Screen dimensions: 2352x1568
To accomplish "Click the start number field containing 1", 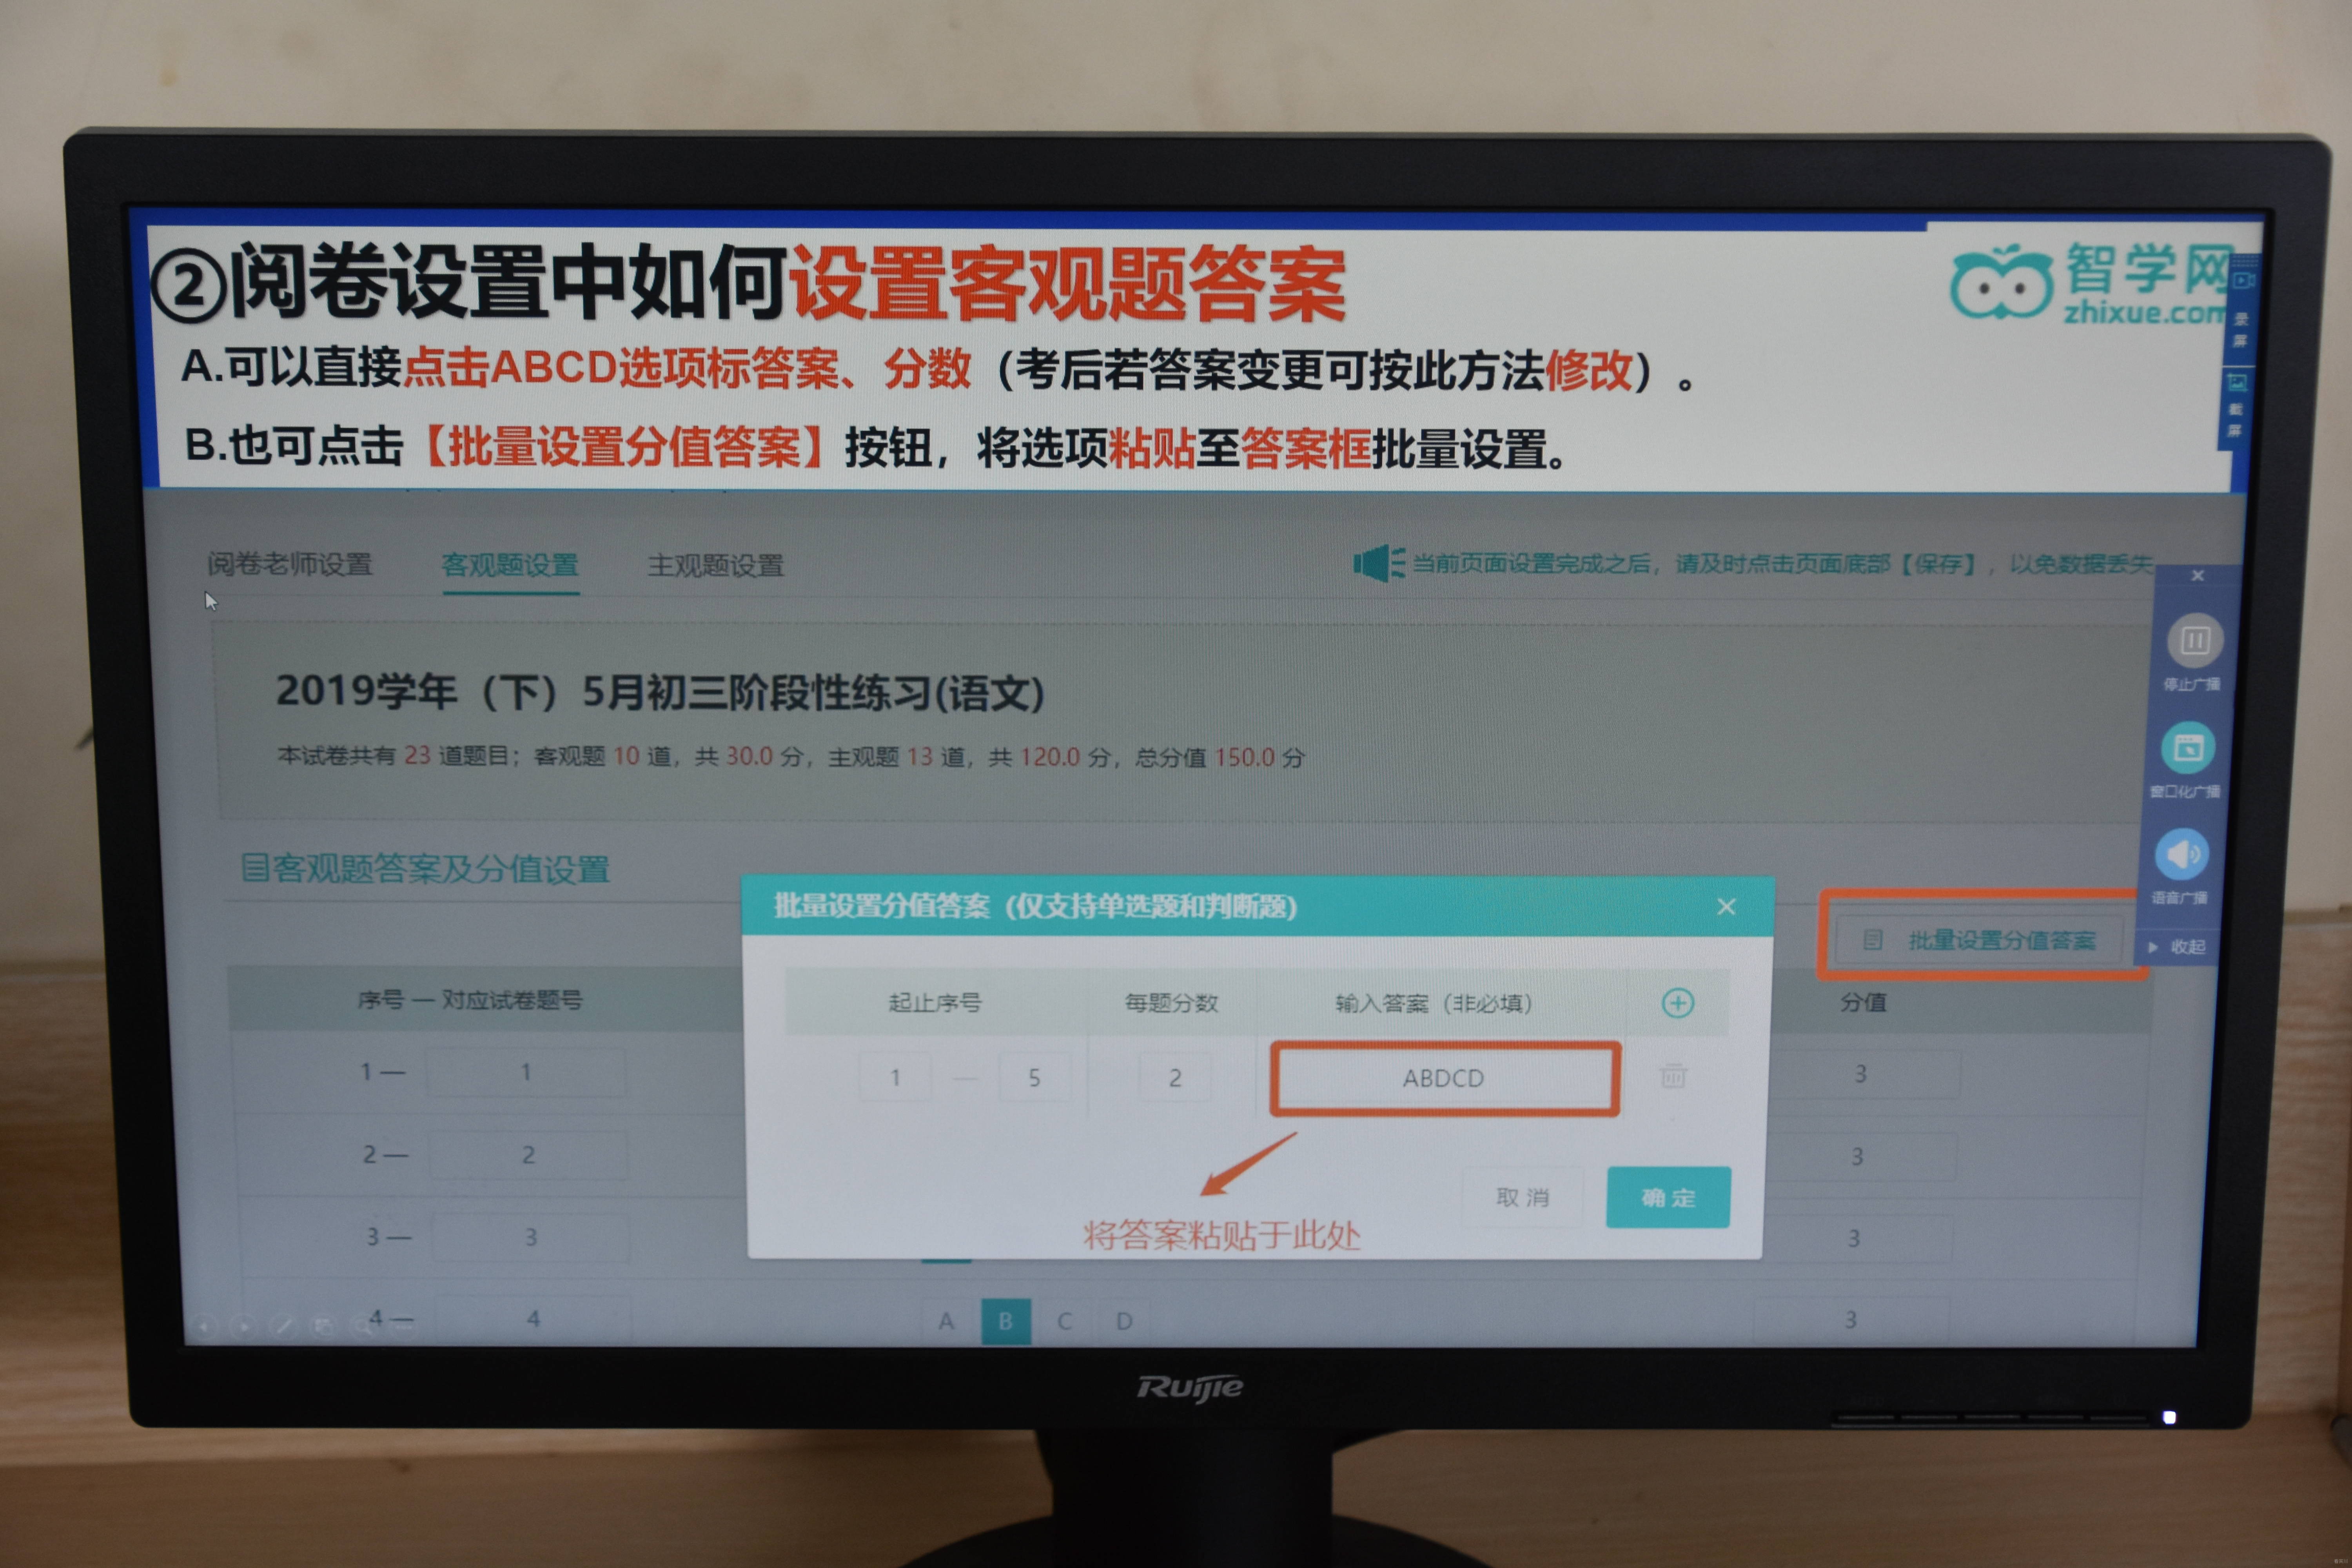I will pos(895,1077).
